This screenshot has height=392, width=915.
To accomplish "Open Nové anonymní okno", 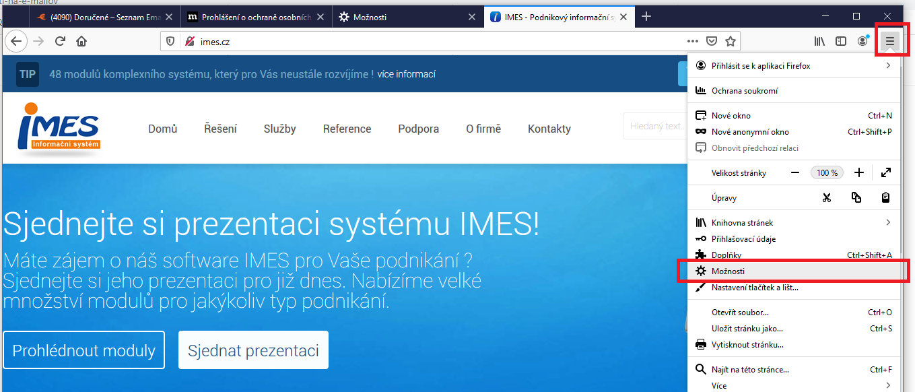I will pyautogui.click(x=794, y=132).
